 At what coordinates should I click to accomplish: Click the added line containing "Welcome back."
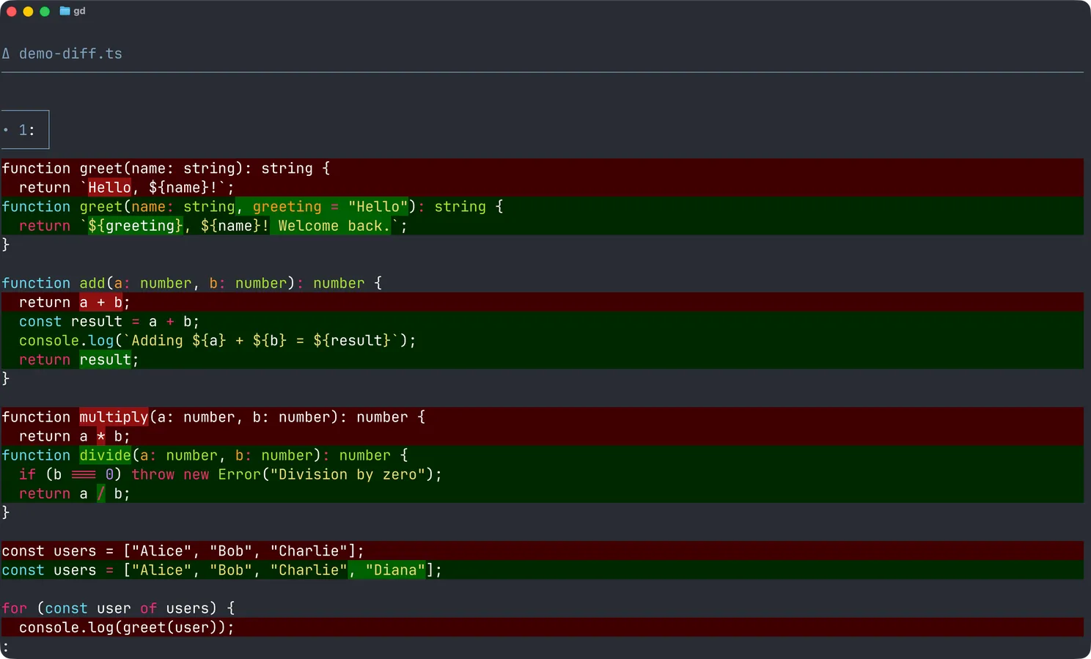coord(543,225)
